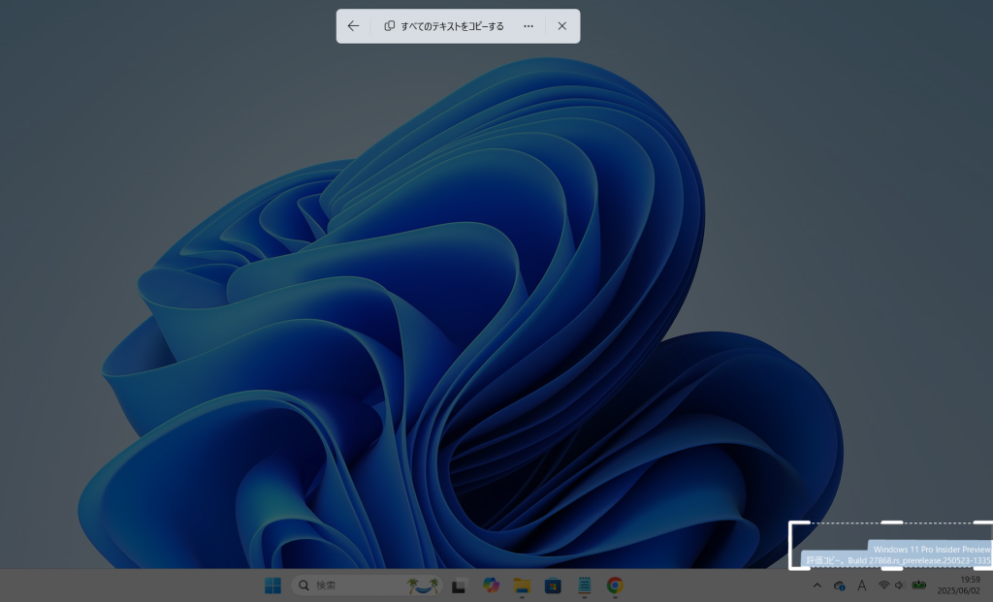Open File Explorer from the taskbar
The height and width of the screenshot is (602, 993).
click(x=522, y=586)
